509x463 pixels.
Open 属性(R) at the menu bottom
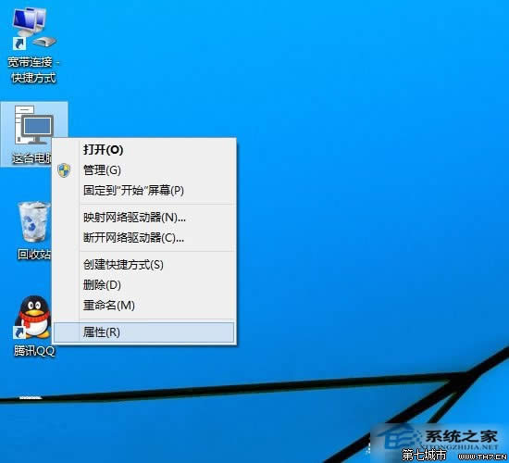pyautogui.click(x=143, y=332)
